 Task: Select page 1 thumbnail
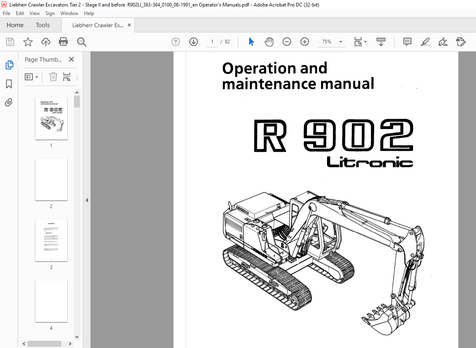tap(51, 118)
